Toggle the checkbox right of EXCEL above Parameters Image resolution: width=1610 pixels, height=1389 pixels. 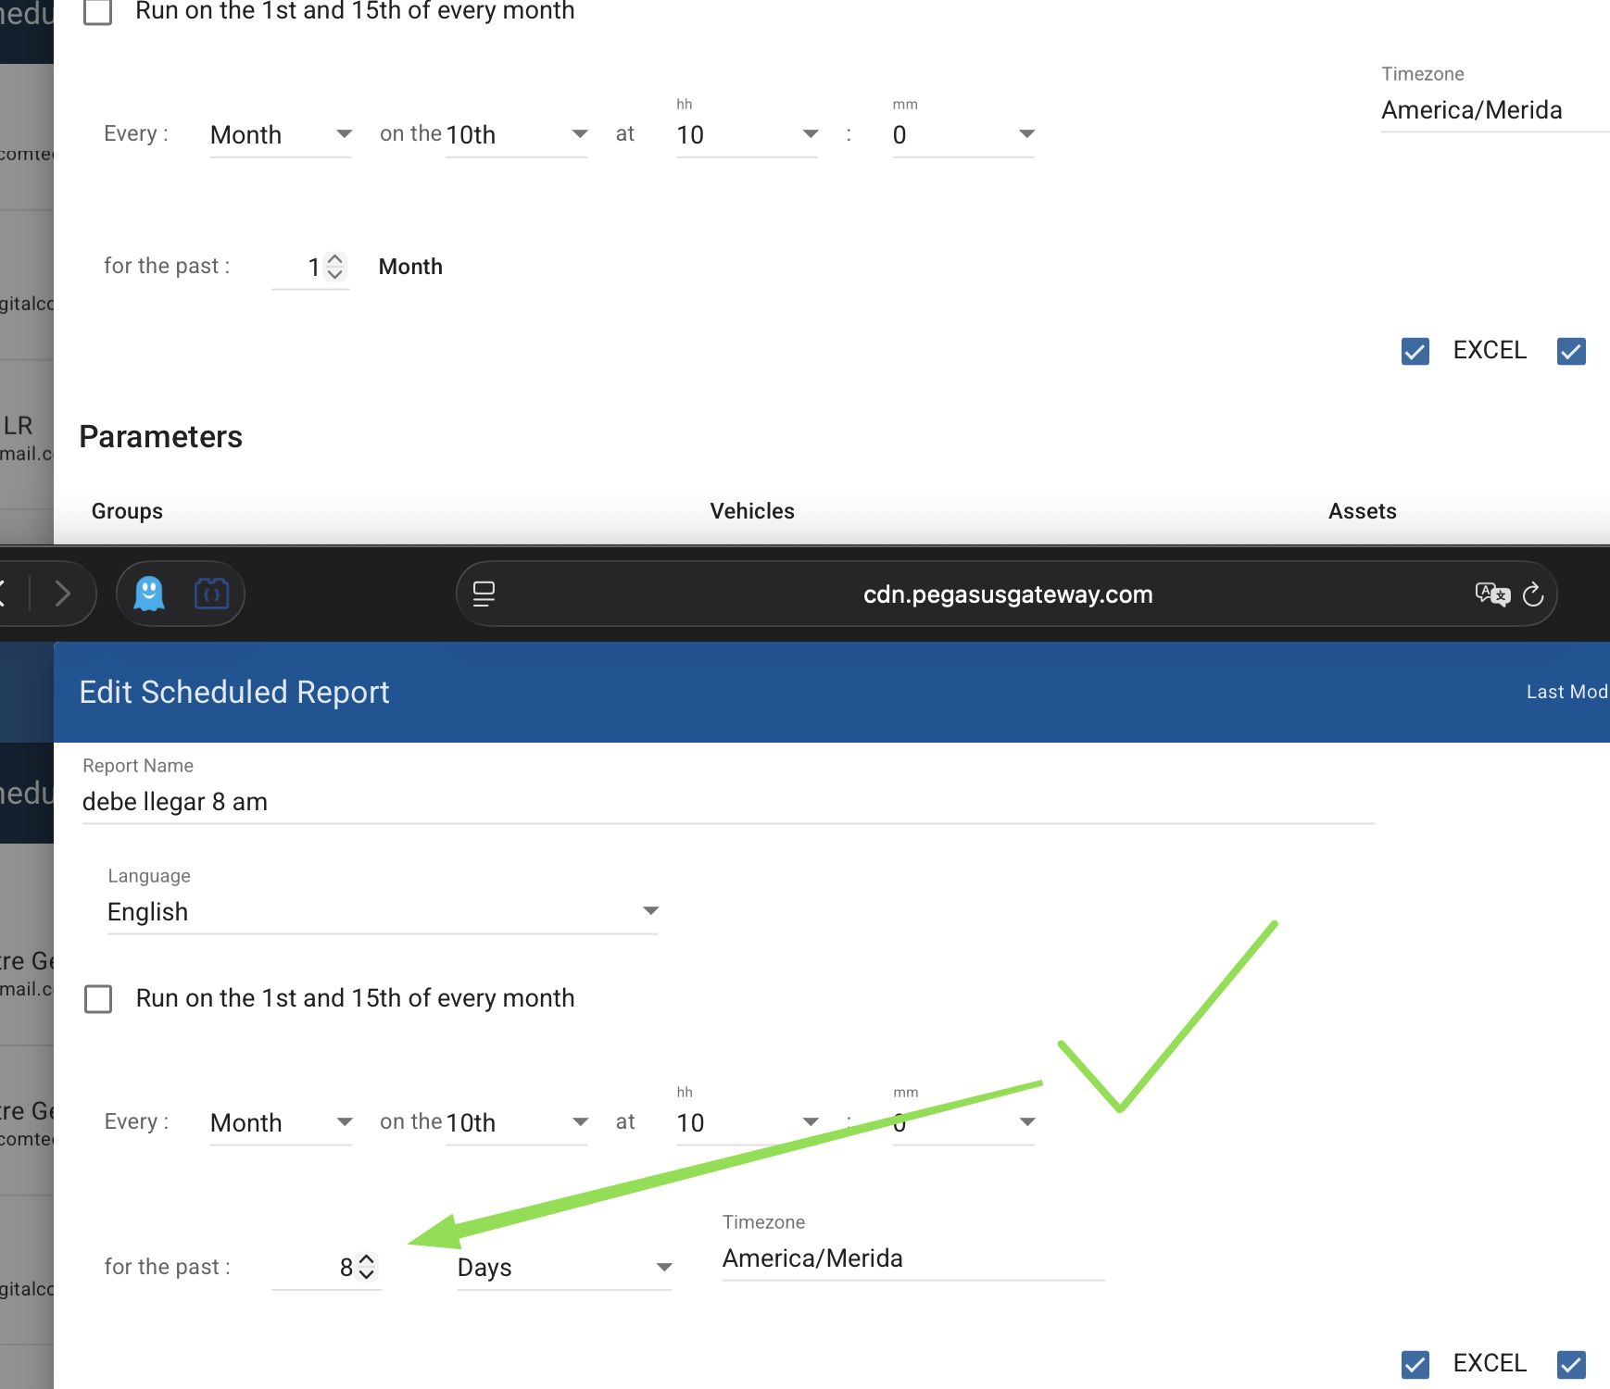coord(1571,351)
